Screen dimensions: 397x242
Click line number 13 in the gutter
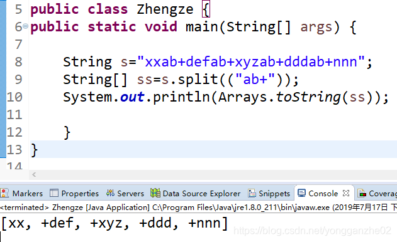click(14, 150)
